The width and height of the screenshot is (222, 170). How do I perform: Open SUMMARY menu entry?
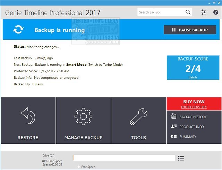click(188, 137)
